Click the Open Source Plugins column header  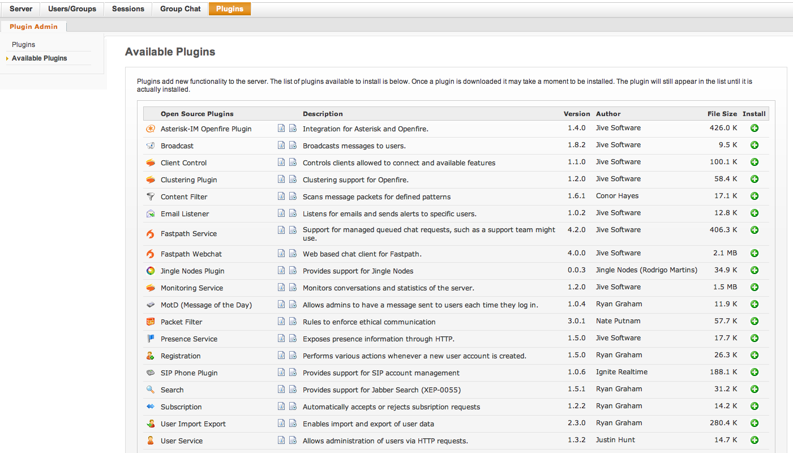[x=197, y=114]
